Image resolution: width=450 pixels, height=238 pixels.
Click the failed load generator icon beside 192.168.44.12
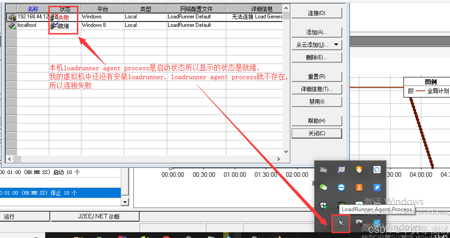(53, 17)
